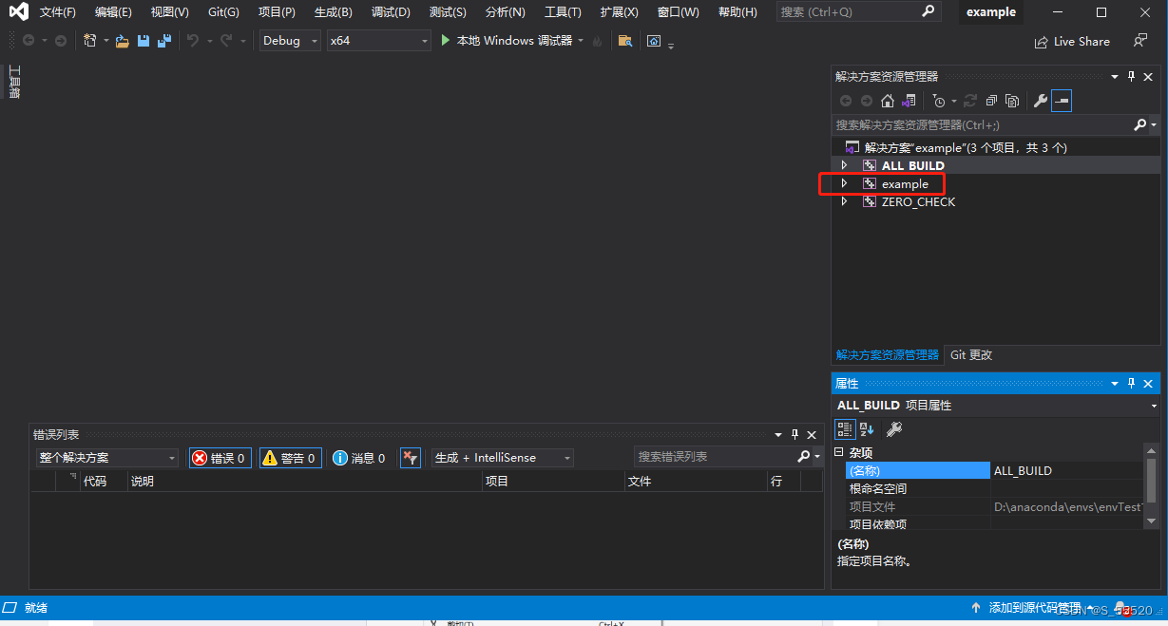1168x626 pixels.
Task: Open the Find in Files icon
Action: pyautogui.click(x=623, y=41)
